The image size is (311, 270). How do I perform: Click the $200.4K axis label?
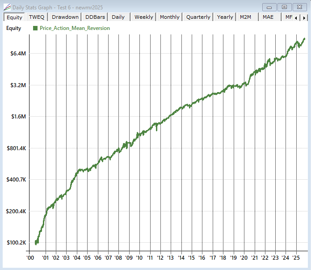16,211
